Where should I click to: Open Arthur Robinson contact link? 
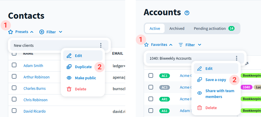tap(36, 77)
